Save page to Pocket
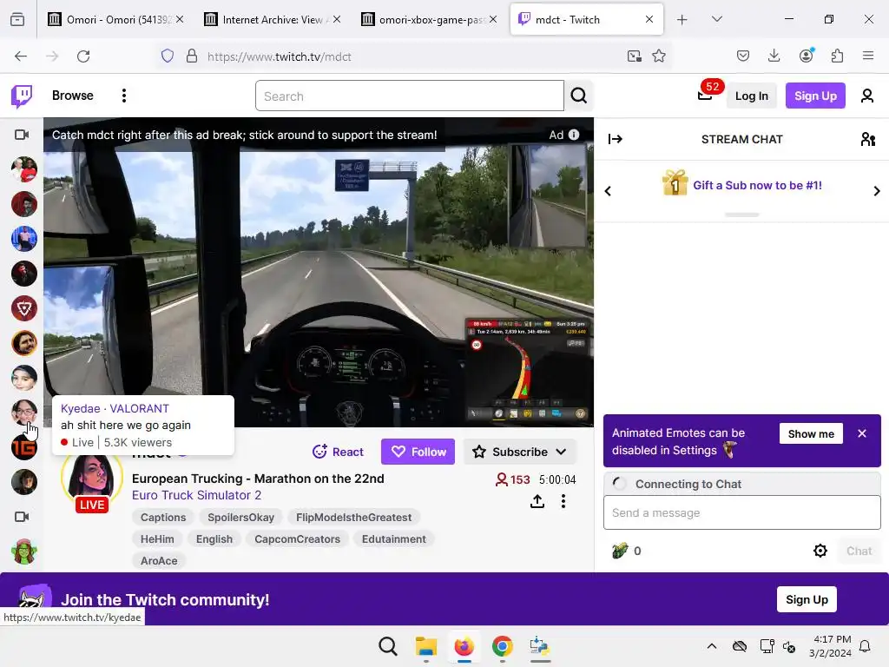 coord(743,56)
